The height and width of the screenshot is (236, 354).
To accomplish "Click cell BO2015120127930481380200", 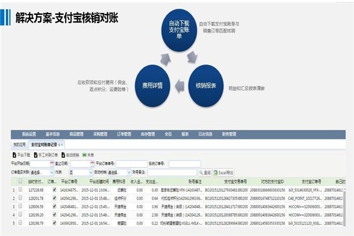I will tap(226, 190).
